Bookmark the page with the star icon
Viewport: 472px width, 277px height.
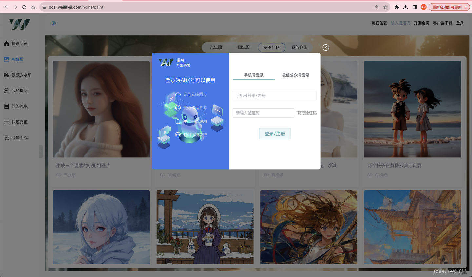(385, 7)
